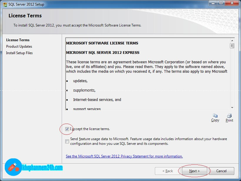Click the Print printer icon
The height and width of the screenshot is (181, 241).
[x=229, y=116]
